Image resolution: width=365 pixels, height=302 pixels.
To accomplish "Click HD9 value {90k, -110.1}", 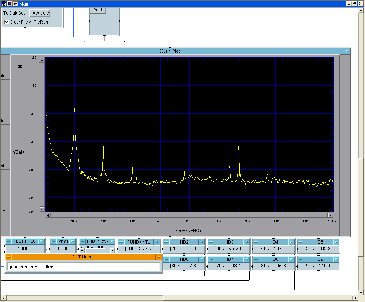I will click(318, 266).
